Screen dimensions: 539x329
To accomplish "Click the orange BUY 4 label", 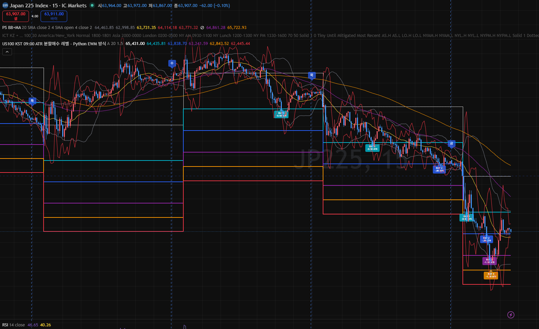I will [491, 275].
